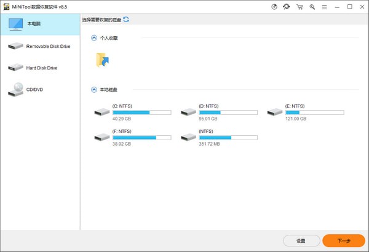Pick the F: NTFS 38.92 GB drive
369x252 pixels.
tap(132, 137)
